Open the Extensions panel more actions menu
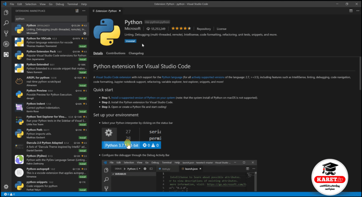Screen dimensions: 362x197 [84, 11]
